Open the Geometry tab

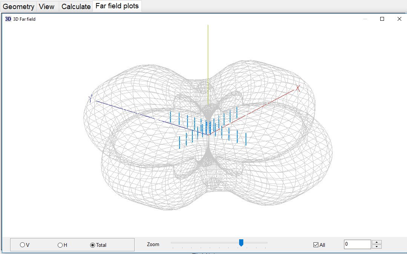pos(18,6)
